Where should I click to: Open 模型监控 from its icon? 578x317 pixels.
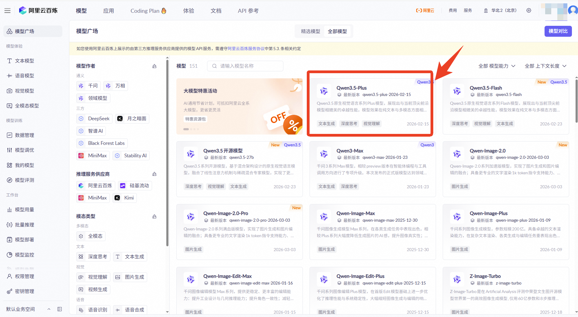click(10, 255)
